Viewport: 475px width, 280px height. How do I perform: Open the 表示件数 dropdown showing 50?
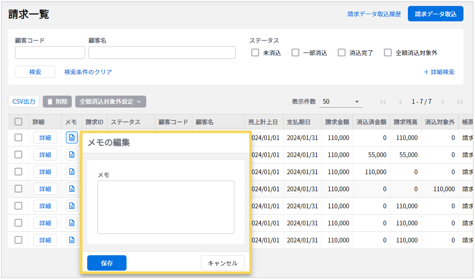(x=341, y=102)
